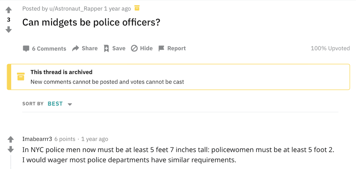Click the Report text button

[x=176, y=48]
